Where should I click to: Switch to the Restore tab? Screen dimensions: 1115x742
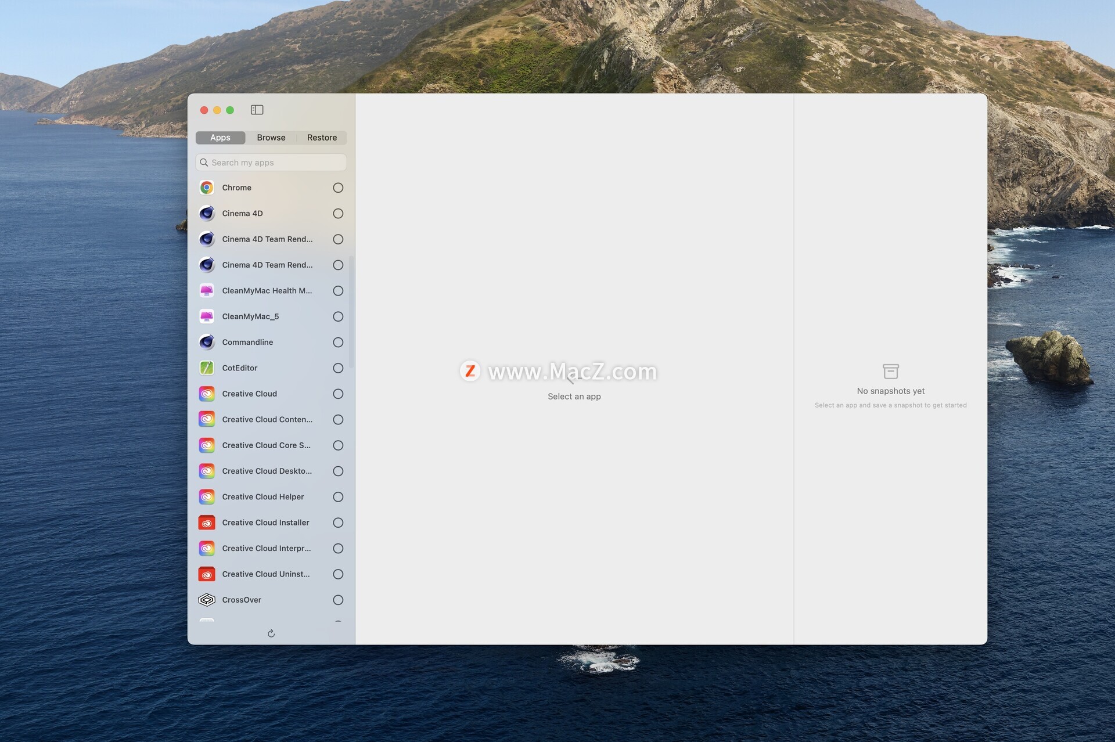point(322,138)
